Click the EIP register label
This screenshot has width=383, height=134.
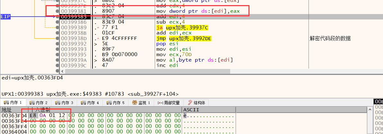click(5, 17)
